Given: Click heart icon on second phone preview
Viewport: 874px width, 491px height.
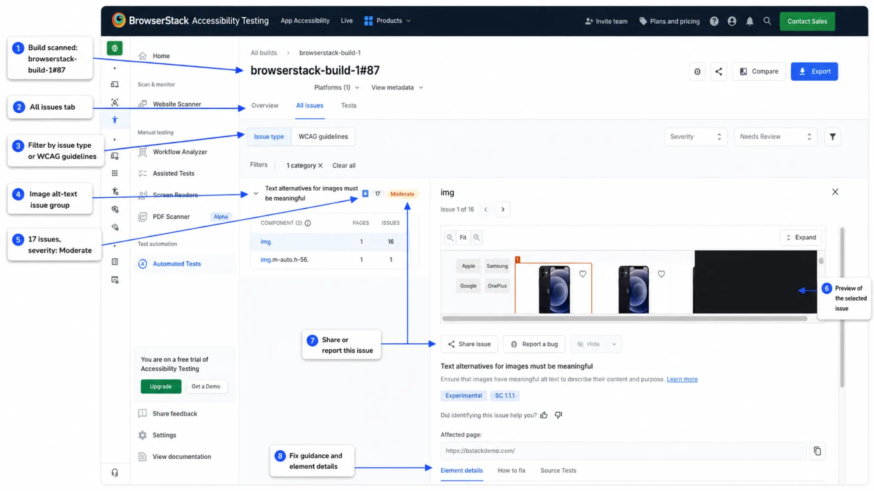Looking at the screenshot, I should 661,274.
